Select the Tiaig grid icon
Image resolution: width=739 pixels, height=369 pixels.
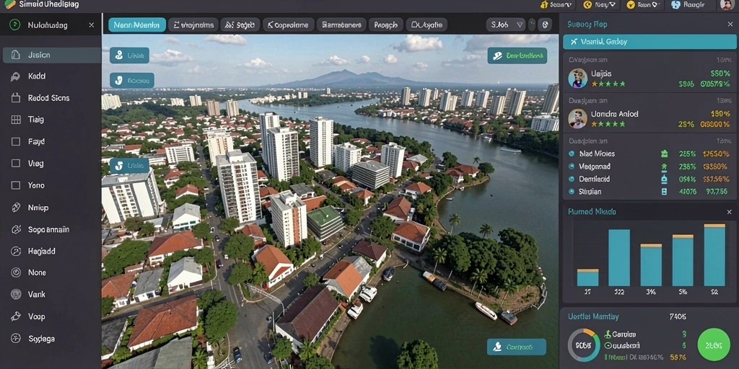pos(16,120)
